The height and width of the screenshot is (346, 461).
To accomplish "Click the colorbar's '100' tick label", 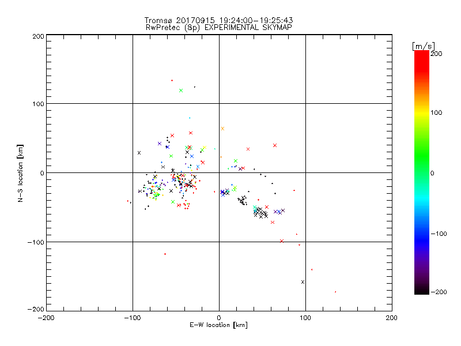I will pos(436,112).
